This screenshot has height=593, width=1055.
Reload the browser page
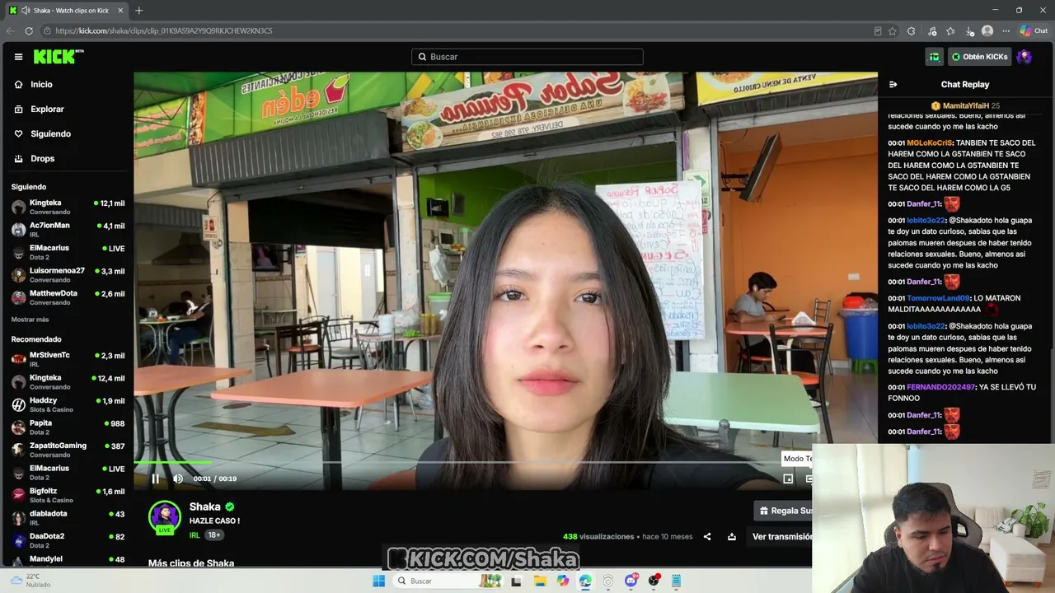click(29, 30)
